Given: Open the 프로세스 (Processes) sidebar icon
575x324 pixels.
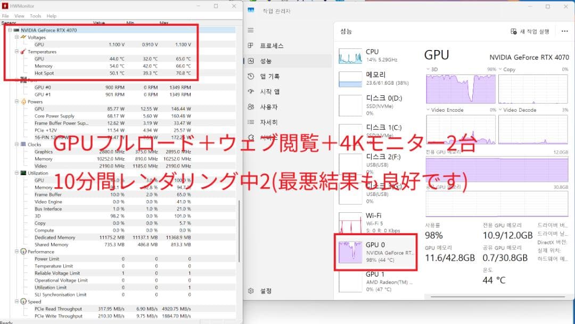Looking at the screenshot, I should (250, 46).
